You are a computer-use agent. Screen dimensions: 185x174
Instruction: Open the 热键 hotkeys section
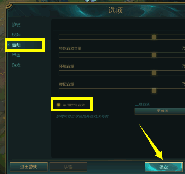click(x=16, y=24)
